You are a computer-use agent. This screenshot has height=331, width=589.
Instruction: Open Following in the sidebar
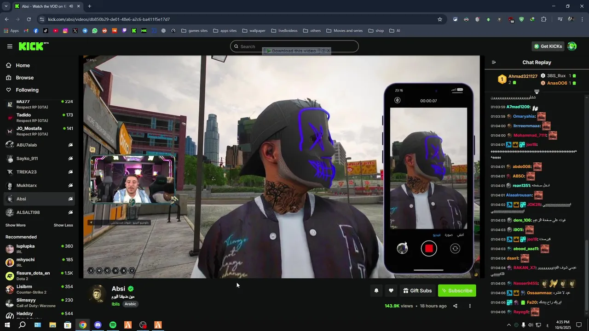click(27, 90)
